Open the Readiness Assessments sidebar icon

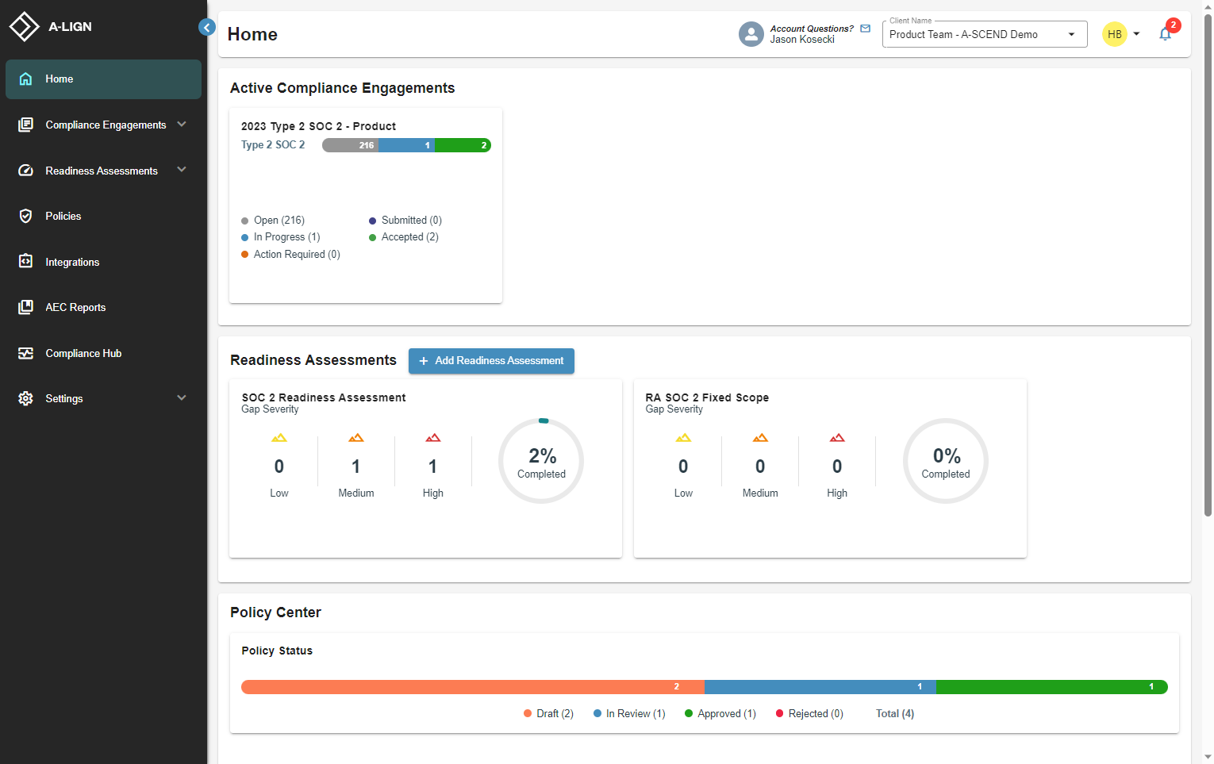tap(25, 171)
